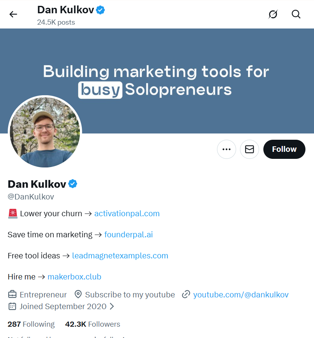
Task: Open the direct message envelope icon
Action: coord(249,149)
